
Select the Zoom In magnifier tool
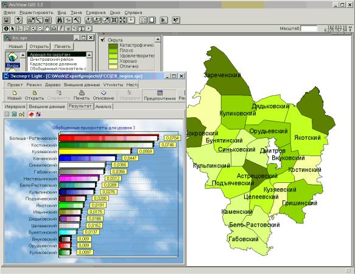[33, 29]
